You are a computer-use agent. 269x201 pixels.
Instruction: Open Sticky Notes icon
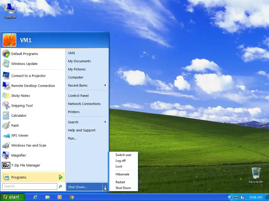[x=6, y=96]
